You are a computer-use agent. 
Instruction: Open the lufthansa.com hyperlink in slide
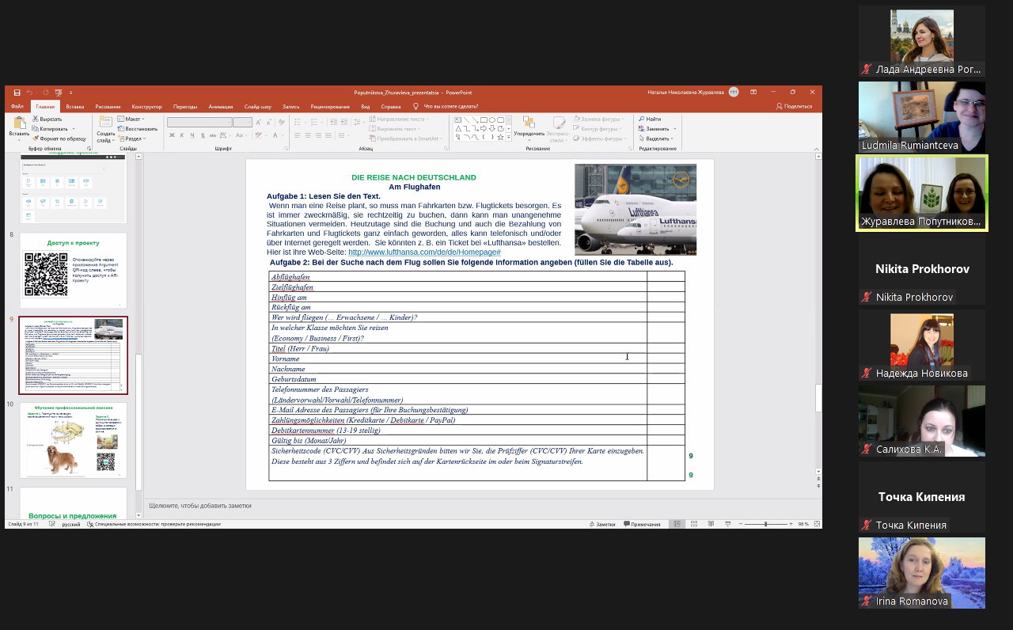pyautogui.click(x=424, y=252)
